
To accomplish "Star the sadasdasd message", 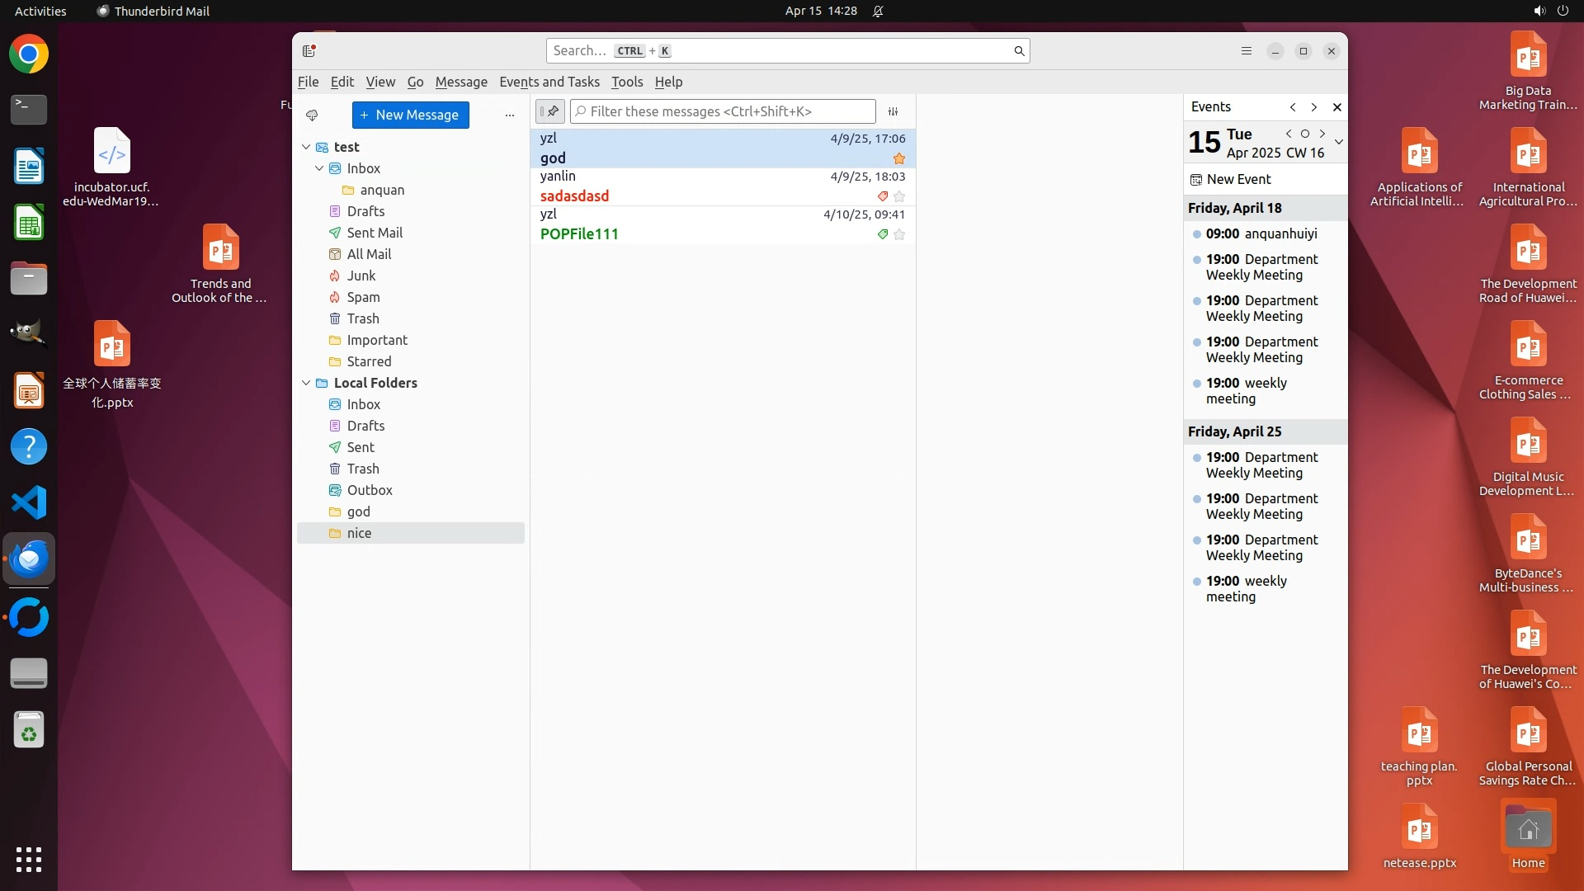I will (899, 196).
